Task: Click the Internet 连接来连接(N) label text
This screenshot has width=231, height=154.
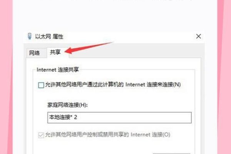Action: tap(153, 85)
